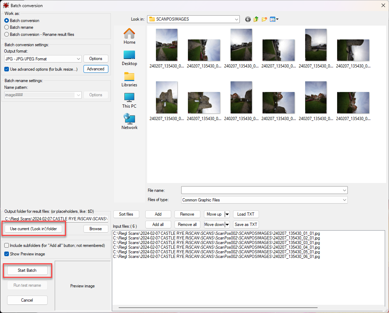
Task: Disable Use advanced options checkbox
Action: [7, 69]
